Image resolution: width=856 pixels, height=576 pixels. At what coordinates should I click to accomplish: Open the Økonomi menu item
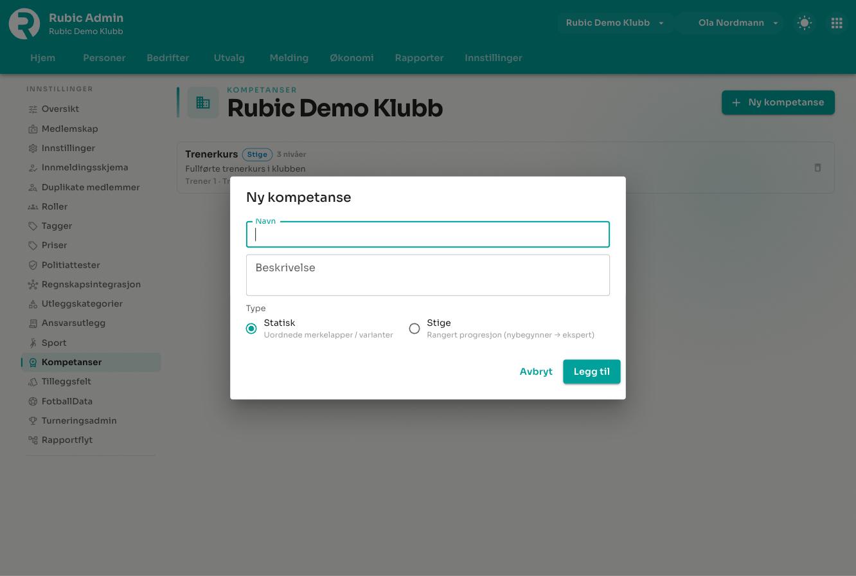pyautogui.click(x=352, y=58)
